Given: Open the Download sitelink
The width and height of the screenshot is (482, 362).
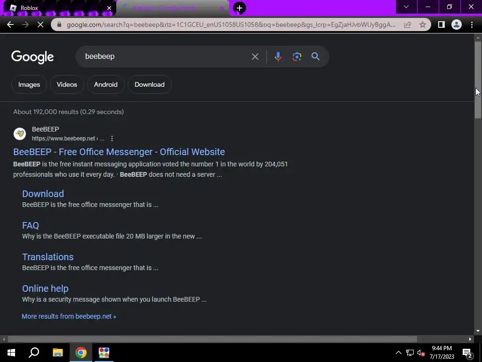Looking at the screenshot, I should click(43, 194).
